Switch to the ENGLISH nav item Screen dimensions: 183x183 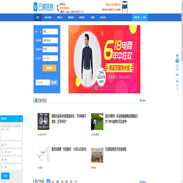click(x=103, y=17)
